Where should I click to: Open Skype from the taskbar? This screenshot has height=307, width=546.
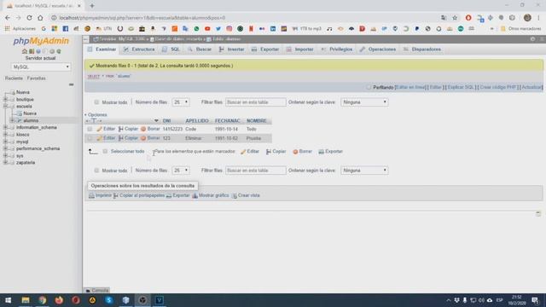[109, 300]
